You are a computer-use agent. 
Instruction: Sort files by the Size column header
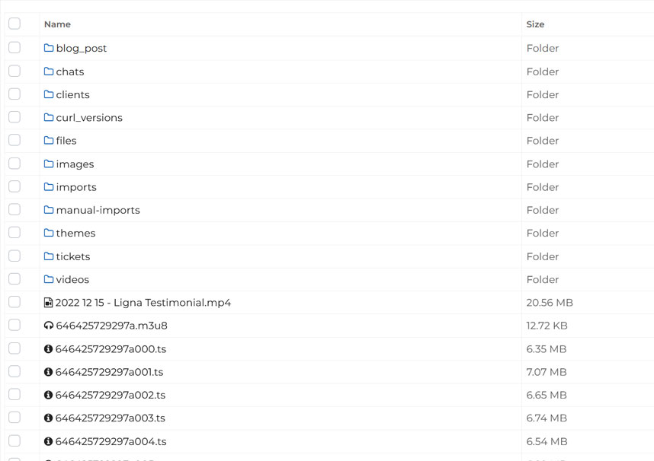(x=535, y=24)
